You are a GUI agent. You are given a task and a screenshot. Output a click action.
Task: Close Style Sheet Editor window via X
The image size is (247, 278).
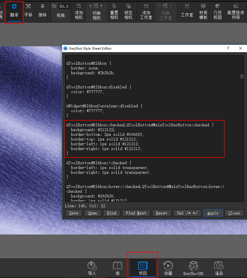(x=240, y=48)
